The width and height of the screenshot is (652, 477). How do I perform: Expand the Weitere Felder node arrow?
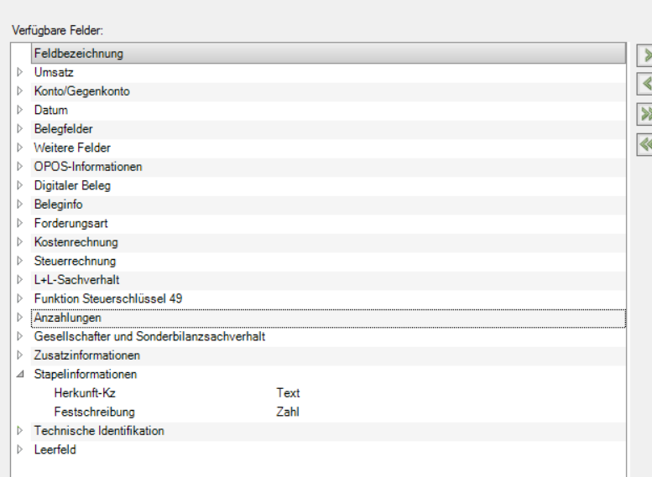(x=19, y=148)
